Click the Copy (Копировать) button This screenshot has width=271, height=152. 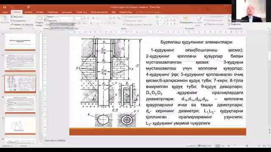click(18, 21)
